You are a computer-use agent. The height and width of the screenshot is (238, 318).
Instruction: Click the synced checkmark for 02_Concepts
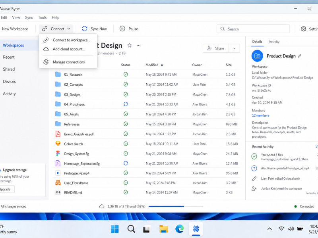point(126,84)
